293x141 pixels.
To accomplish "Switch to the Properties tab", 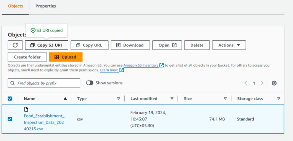I will point(46,6).
